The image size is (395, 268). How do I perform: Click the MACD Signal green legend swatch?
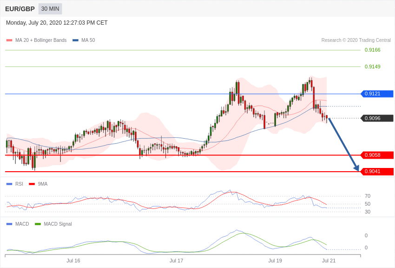click(x=38, y=224)
